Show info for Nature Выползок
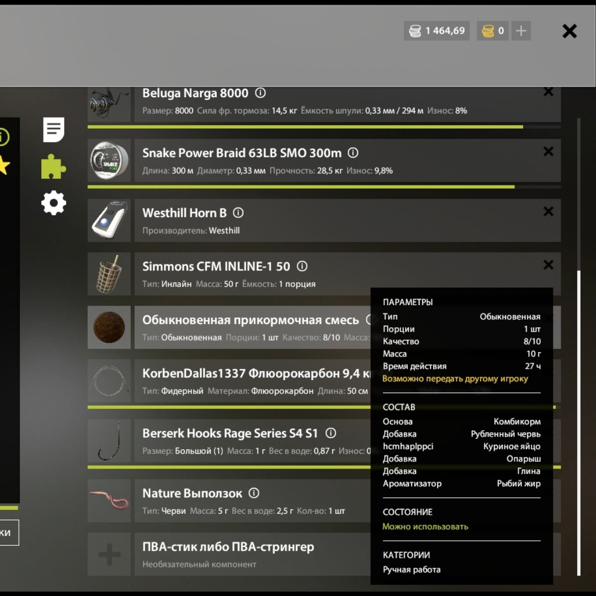Image resolution: width=596 pixels, height=596 pixels. (254, 493)
